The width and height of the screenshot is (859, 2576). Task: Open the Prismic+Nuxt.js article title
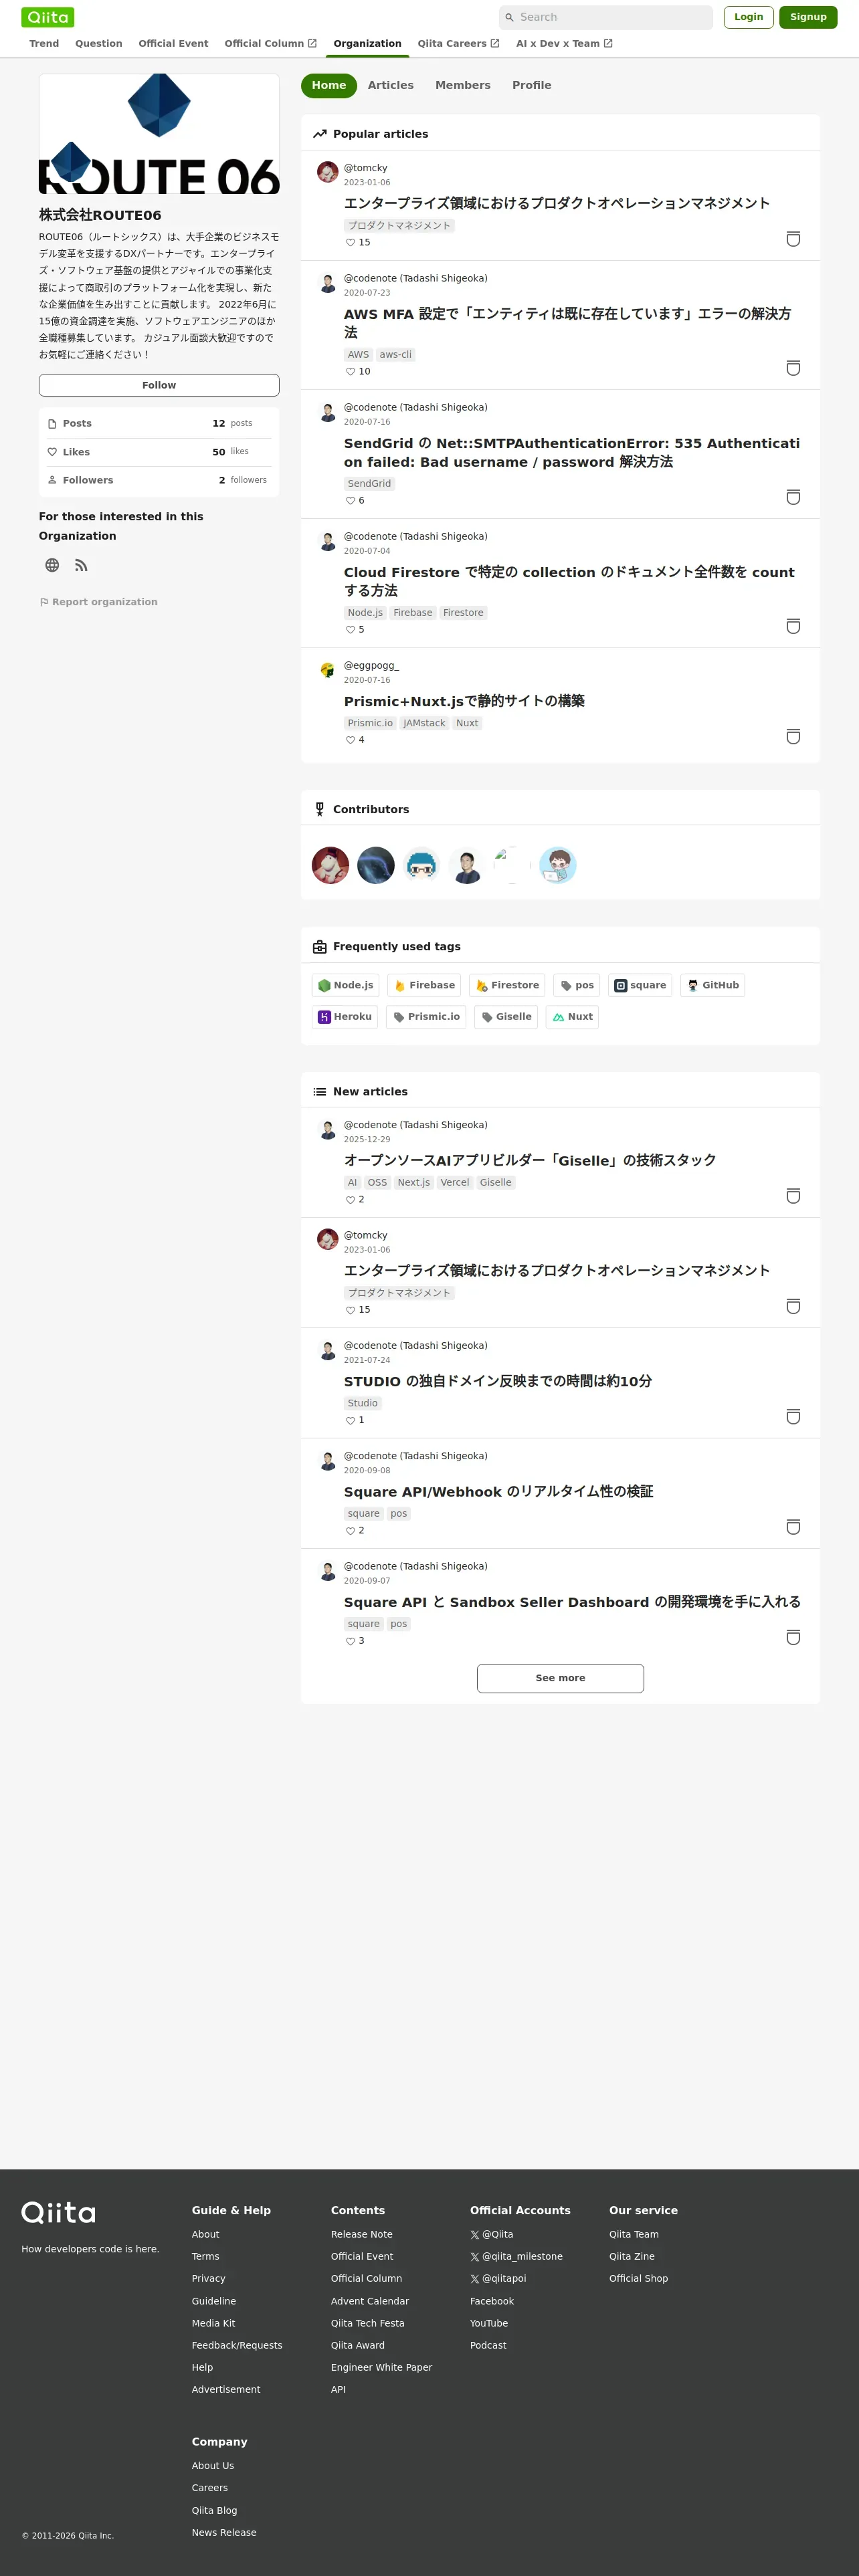click(x=464, y=701)
